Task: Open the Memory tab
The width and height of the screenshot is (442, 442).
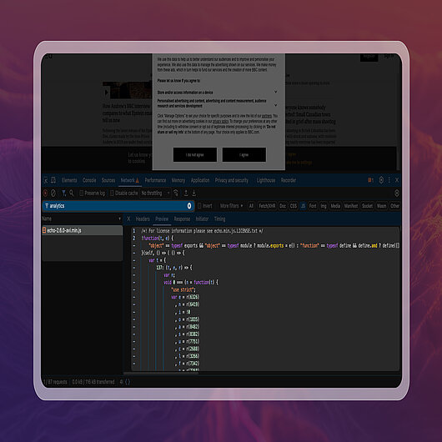Action: tap(178, 180)
